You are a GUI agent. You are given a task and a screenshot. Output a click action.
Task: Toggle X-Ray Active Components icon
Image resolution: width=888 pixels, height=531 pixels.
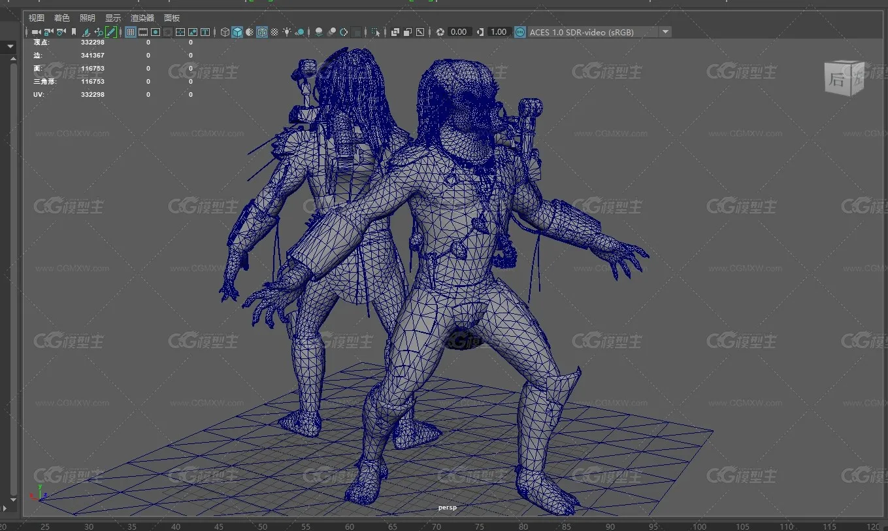(x=408, y=32)
